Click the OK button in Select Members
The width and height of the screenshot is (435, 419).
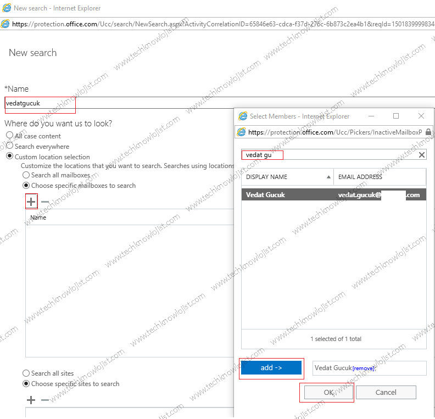click(x=328, y=393)
